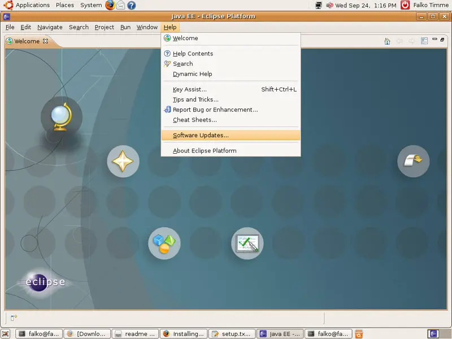Open the Overview globe icon on Welcome page
Viewport: 452px width, 339px height.
tap(62, 116)
